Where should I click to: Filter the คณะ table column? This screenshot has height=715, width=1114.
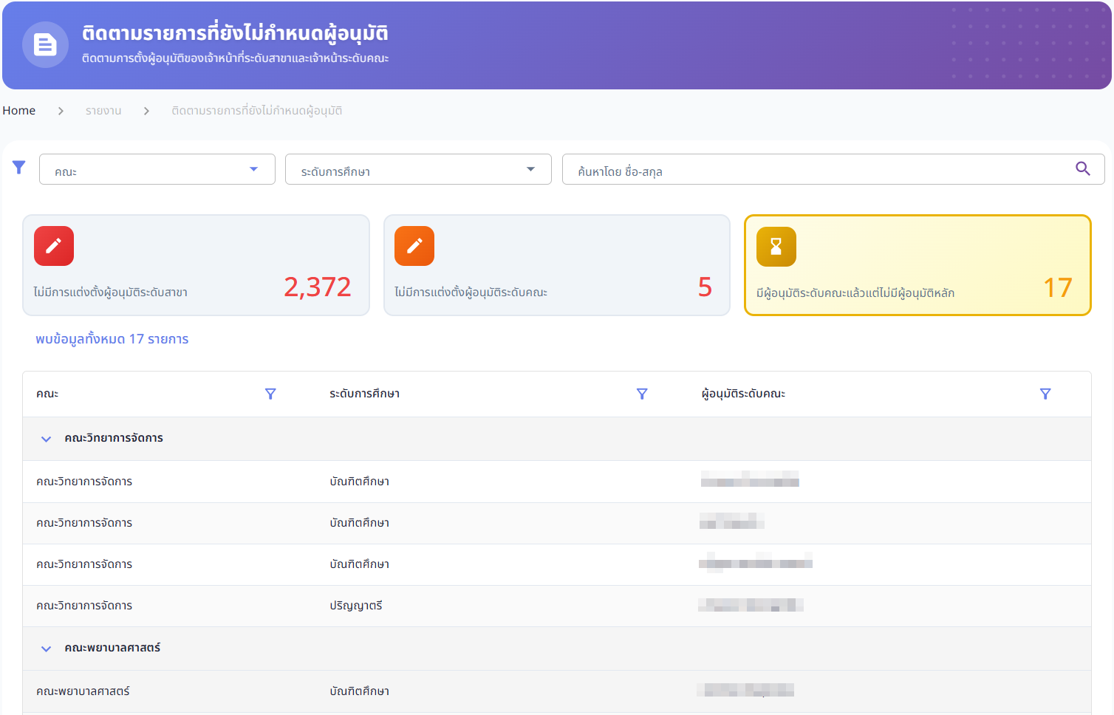[270, 394]
